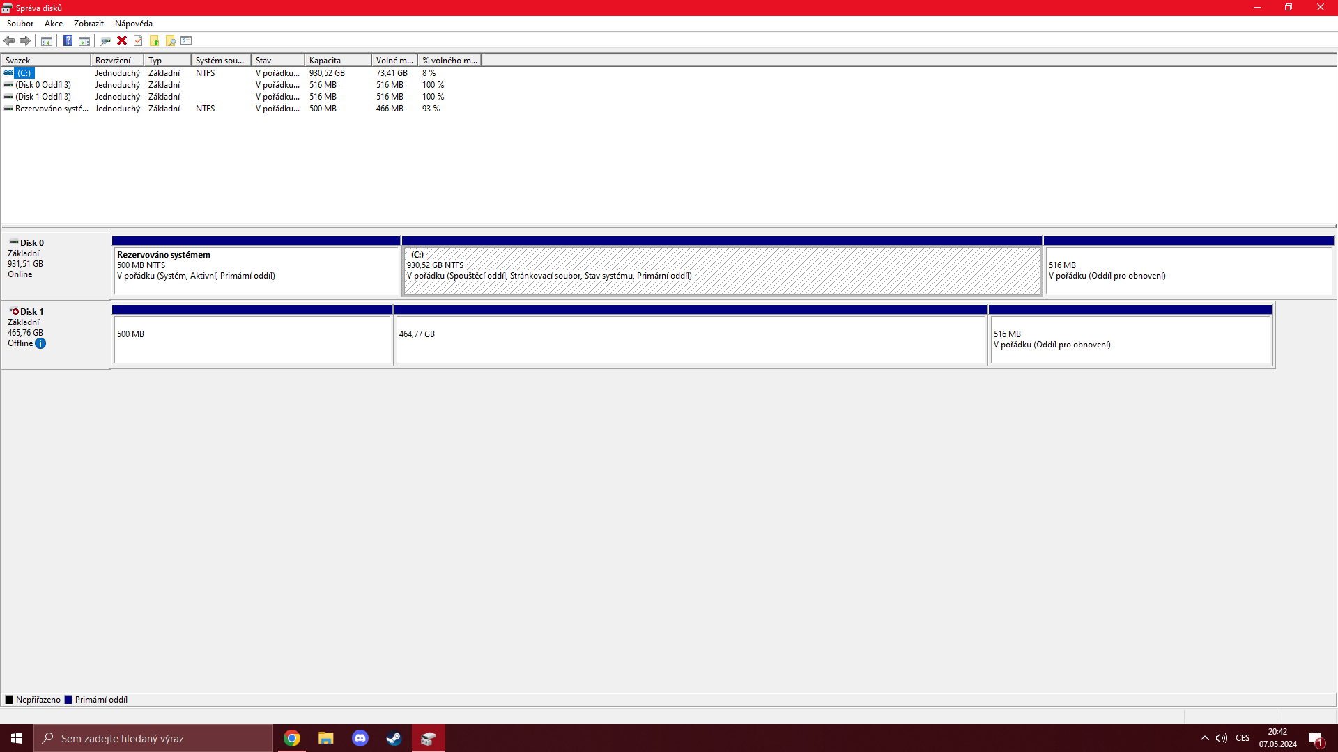The height and width of the screenshot is (752, 1338).
Task: Click the rescan disks toolbar icon
Action: [105, 40]
